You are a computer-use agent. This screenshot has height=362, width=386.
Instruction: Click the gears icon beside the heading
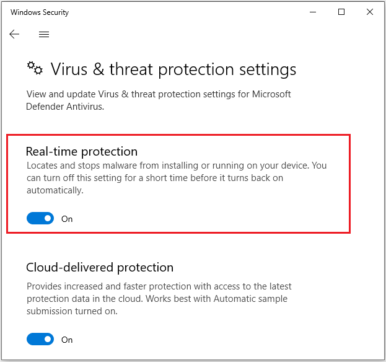tap(35, 69)
